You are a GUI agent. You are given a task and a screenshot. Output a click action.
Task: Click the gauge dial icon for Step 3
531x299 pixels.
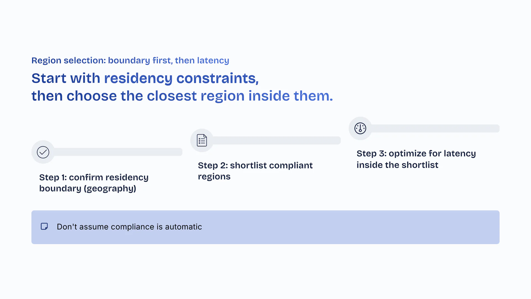(360, 128)
